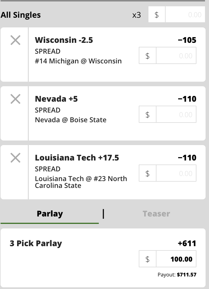
Task: Click the Wisconsin -2.5 selection title
Action: pyautogui.click(x=64, y=40)
